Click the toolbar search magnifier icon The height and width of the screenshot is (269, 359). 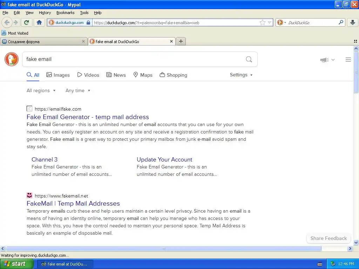coord(341,22)
